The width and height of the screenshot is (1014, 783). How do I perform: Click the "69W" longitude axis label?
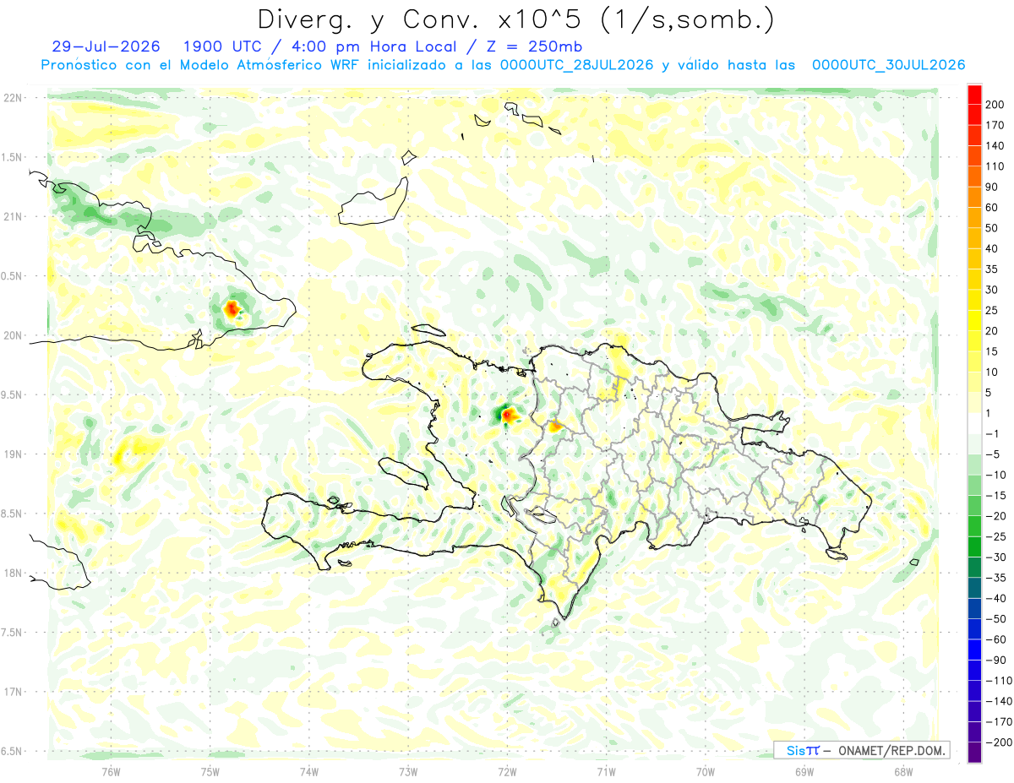click(804, 771)
